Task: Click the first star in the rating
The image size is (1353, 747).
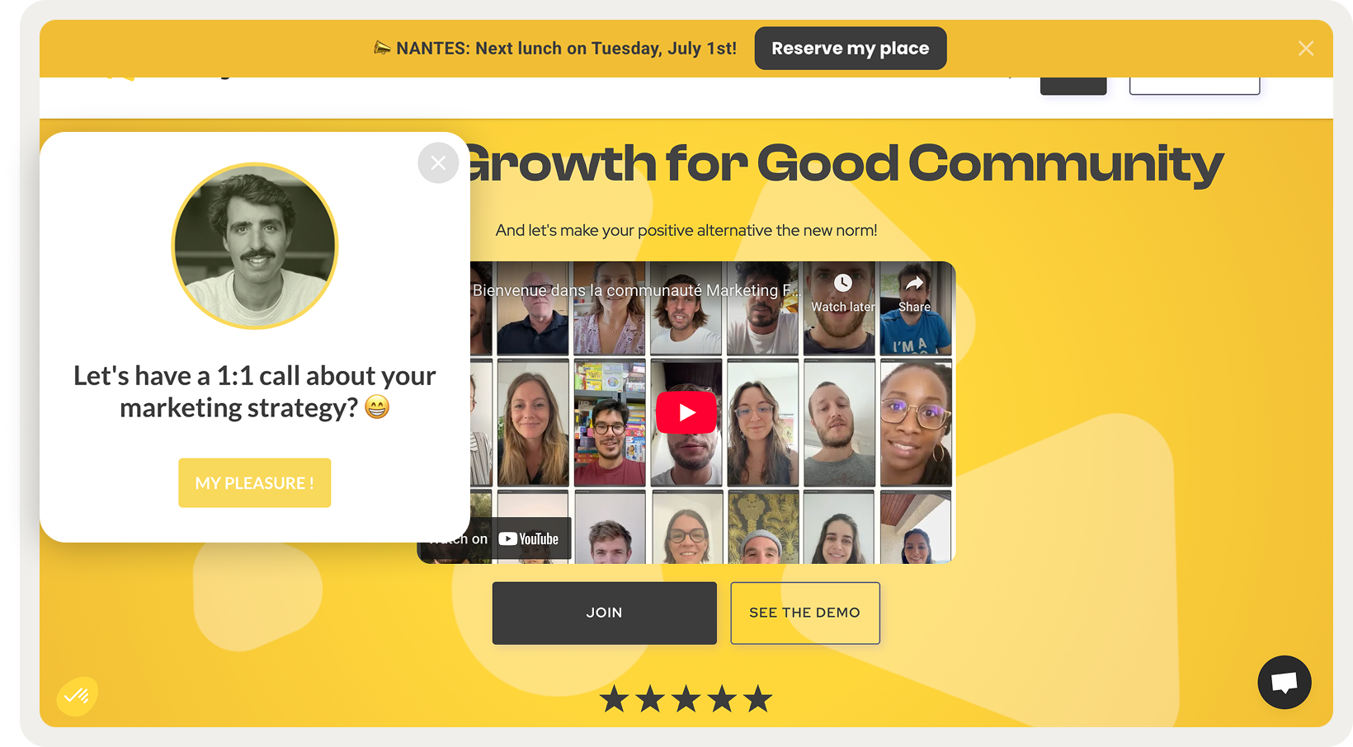Action: 614,699
